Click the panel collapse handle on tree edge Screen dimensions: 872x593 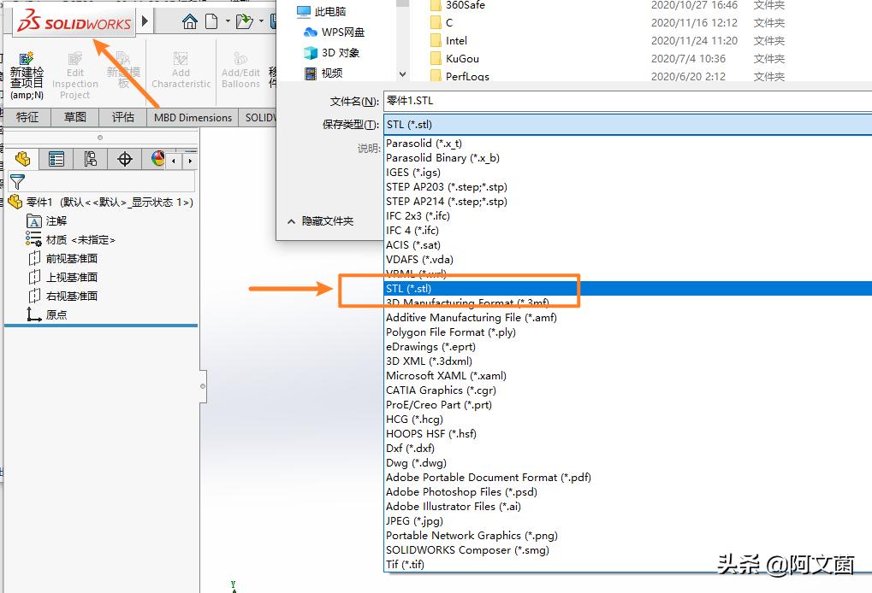203,386
